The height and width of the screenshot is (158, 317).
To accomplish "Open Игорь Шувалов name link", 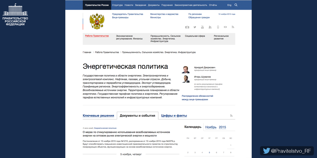I will click(x=203, y=77).
